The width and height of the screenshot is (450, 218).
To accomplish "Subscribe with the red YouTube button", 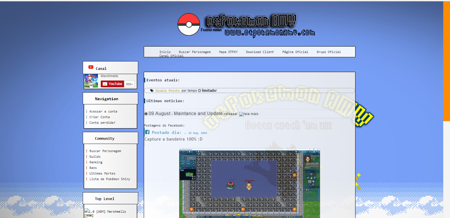I will pyautogui.click(x=112, y=84).
